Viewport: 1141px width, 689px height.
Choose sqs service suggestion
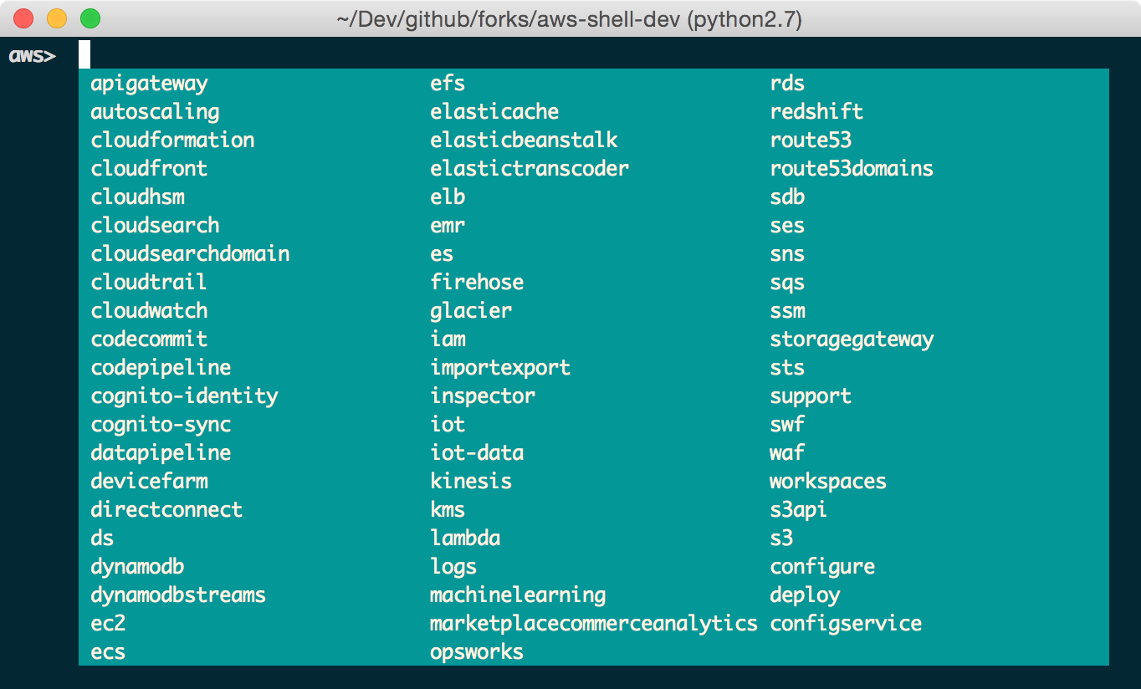787,283
